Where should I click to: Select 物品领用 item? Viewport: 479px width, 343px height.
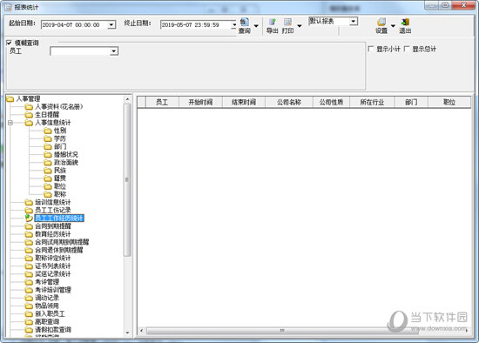point(42,306)
